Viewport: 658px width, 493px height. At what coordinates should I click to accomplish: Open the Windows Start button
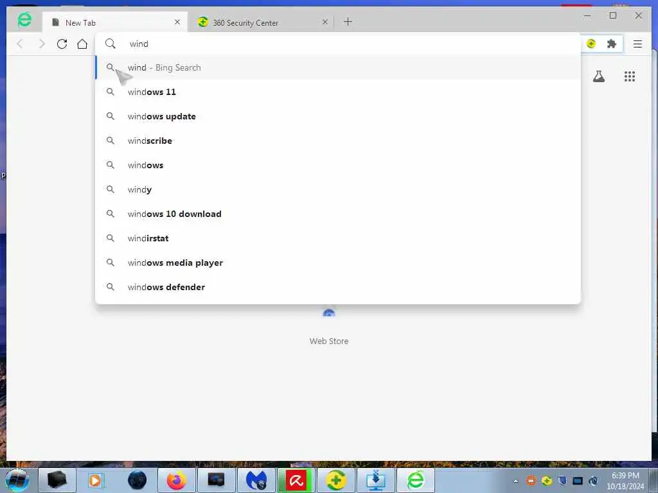[x=17, y=480]
